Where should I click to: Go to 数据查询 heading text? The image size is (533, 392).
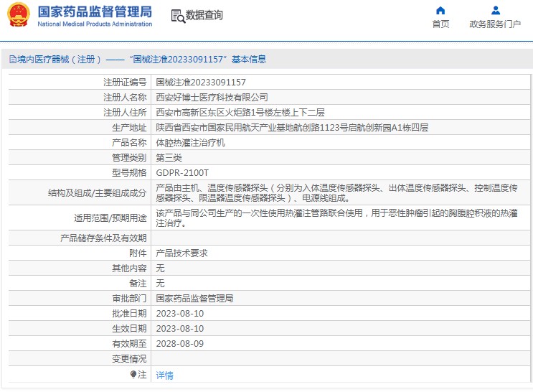(x=204, y=15)
